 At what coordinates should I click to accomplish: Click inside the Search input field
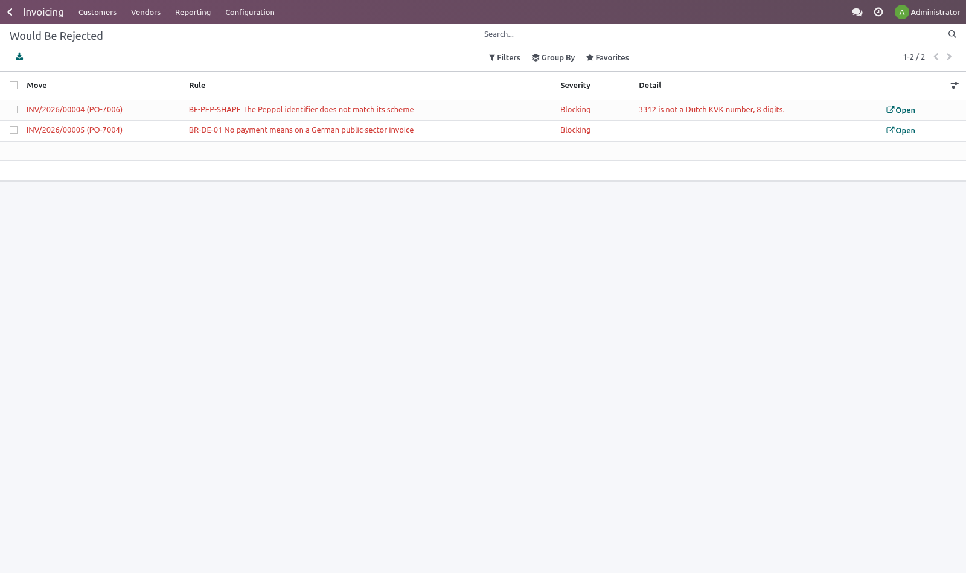pos(714,34)
